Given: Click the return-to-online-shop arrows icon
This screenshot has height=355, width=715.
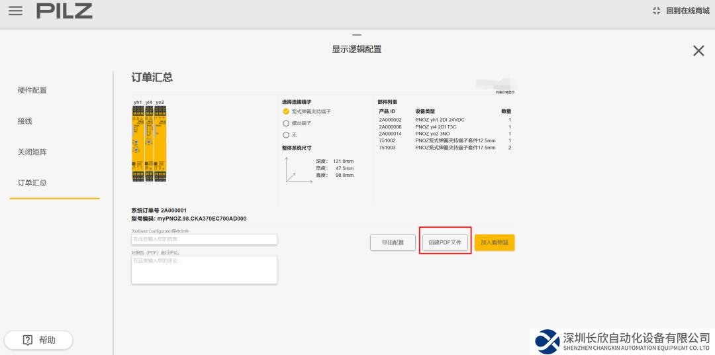Looking at the screenshot, I should (x=656, y=11).
